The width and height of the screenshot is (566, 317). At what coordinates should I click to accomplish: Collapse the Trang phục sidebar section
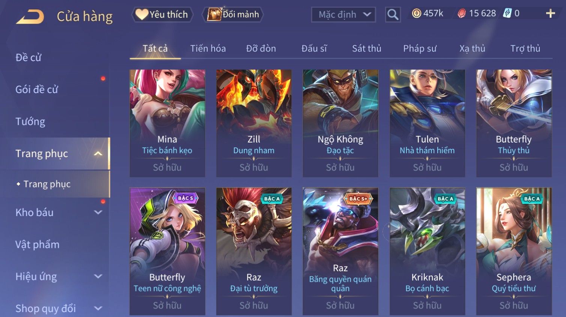[x=98, y=153]
